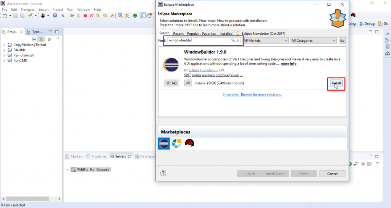Screen dimensions: 391x208
Task: Click the Step Into toolbar icon
Action: coord(98,15)
